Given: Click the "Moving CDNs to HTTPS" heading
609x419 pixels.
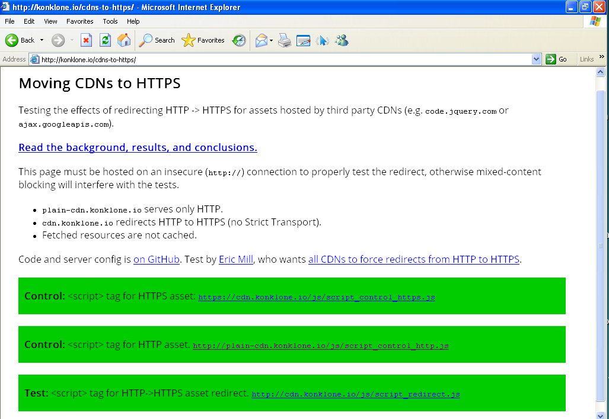Looking at the screenshot, I should click(100, 83).
